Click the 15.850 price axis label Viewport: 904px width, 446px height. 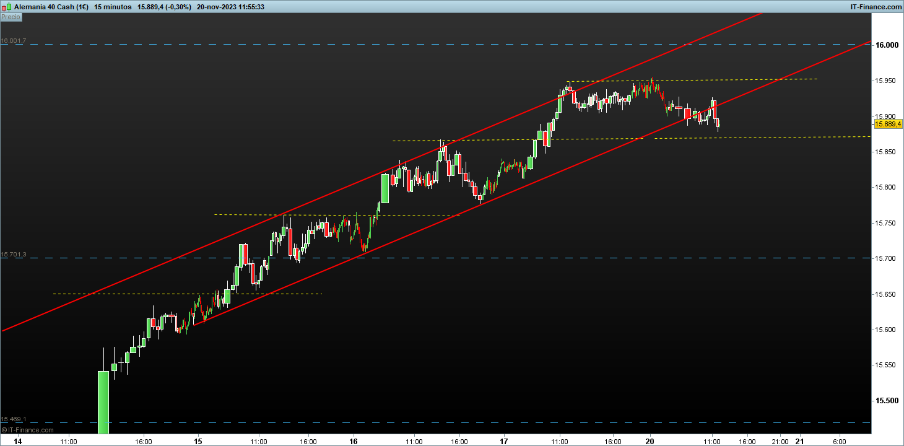(885, 152)
